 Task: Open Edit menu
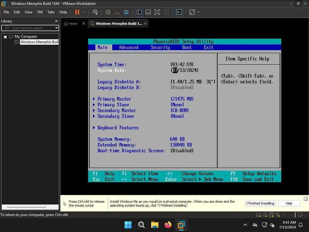pyautogui.click(x=17, y=12)
